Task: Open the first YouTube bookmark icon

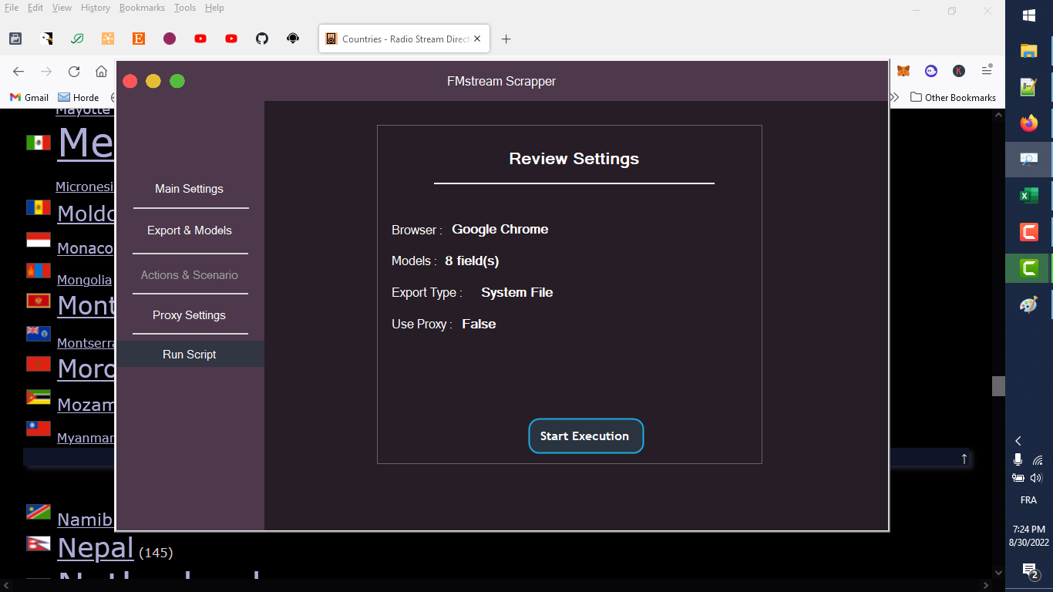Action: click(x=200, y=39)
